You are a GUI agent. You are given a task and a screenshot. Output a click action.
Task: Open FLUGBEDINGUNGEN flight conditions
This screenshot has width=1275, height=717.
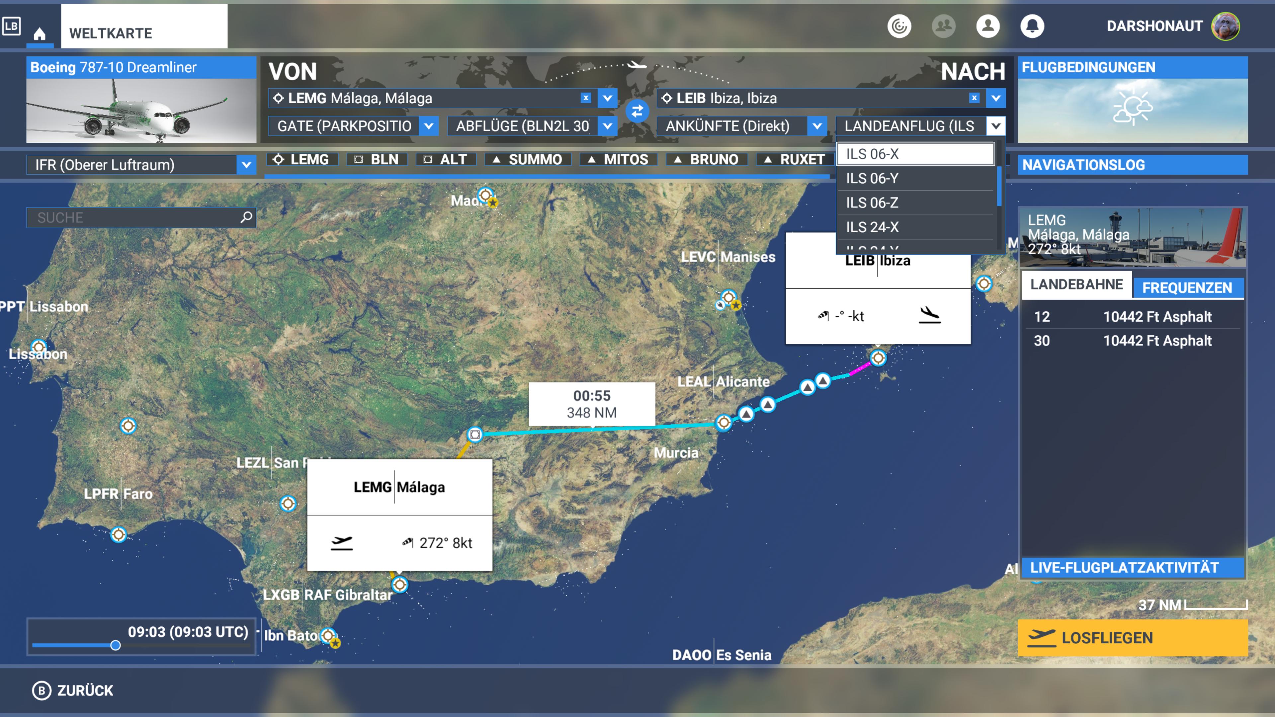coord(1133,100)
